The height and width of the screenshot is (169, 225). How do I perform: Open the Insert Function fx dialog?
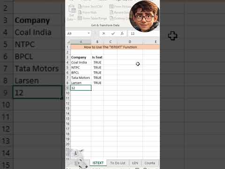[x=122, y=33]
